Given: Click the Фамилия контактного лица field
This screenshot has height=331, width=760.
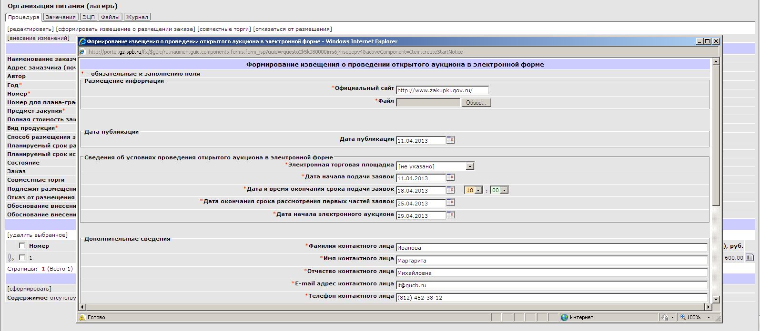Looking at the screenshot, I should [x=552, y=247].
